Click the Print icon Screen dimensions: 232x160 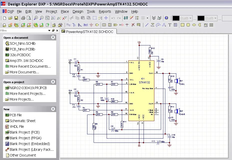(23, 18)
